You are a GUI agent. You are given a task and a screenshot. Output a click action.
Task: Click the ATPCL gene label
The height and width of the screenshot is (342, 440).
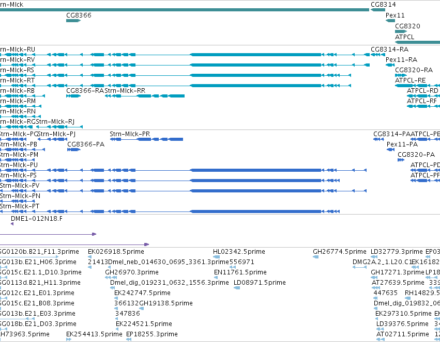pyautogui.click(x=405, y=37)
